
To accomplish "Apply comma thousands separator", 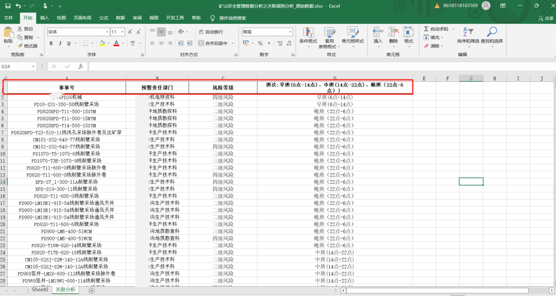I will [x=269, y=43].
